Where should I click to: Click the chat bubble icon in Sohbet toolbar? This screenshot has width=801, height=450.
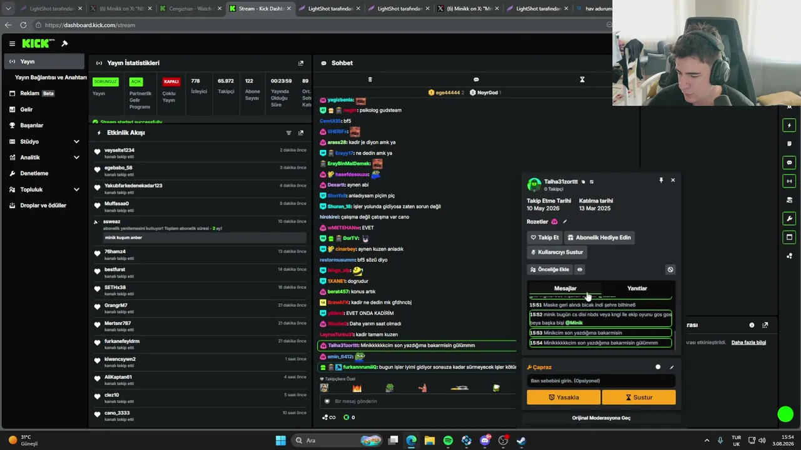pyautogui.click(x=476, y=79)
